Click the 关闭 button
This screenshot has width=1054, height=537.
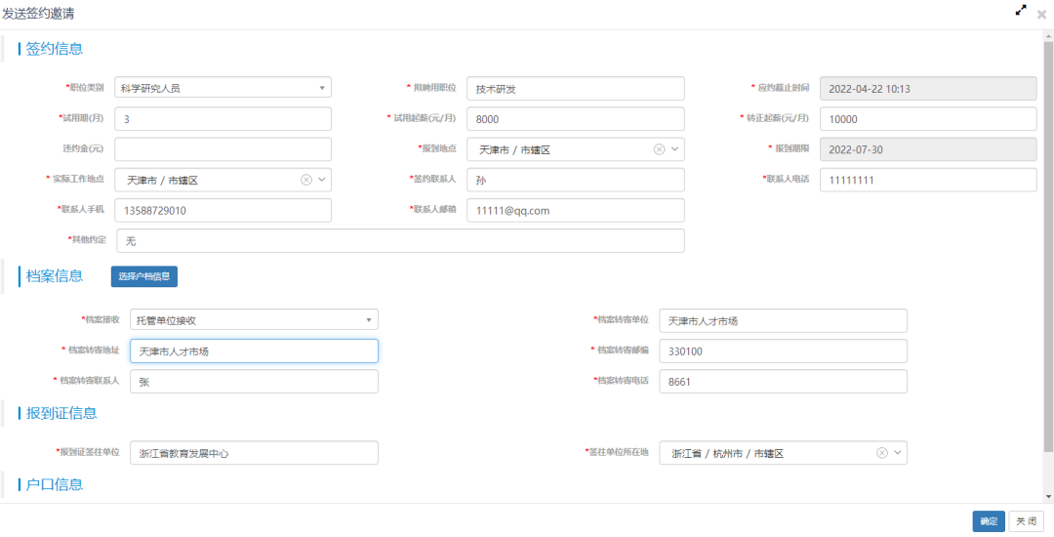tap(1027, 521)
